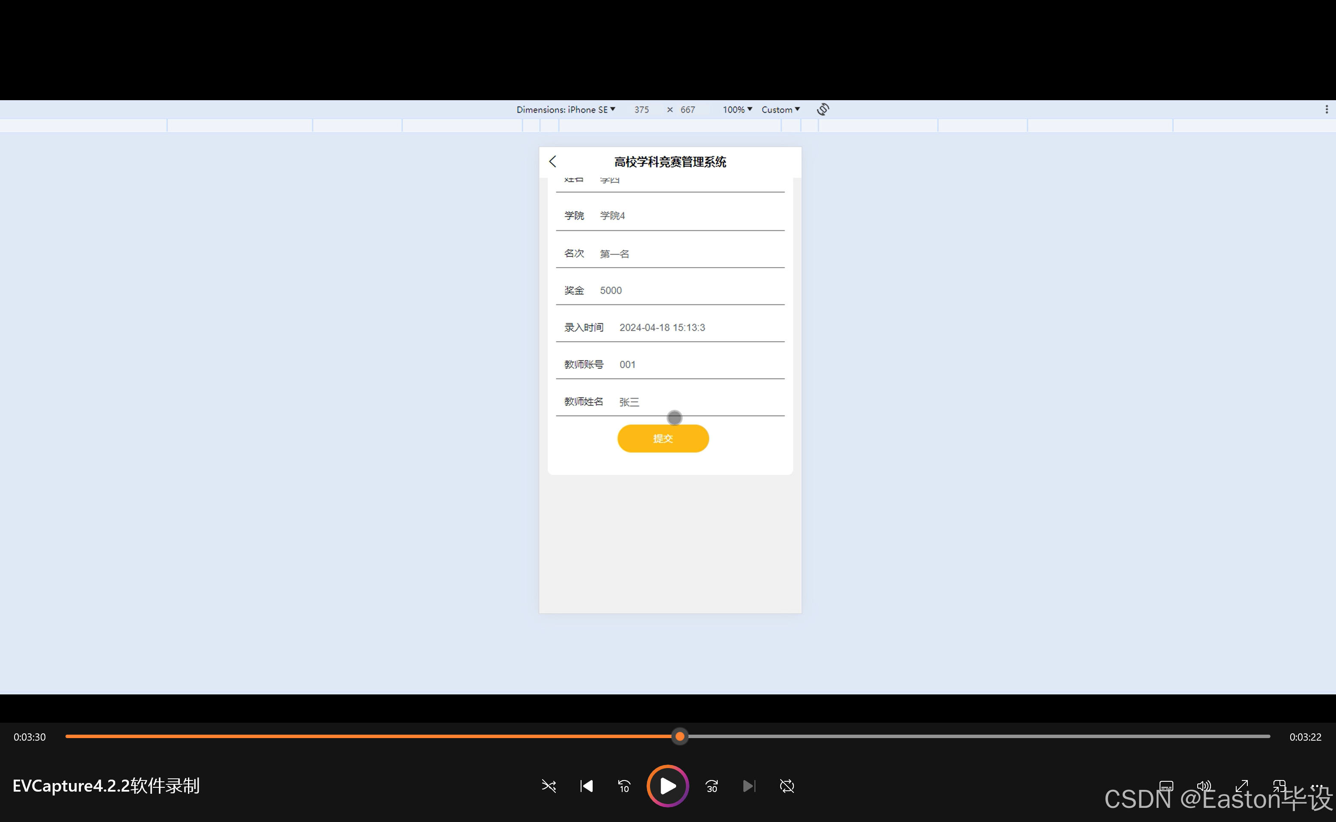Go to next track
1336x822 pixels.
749,786
